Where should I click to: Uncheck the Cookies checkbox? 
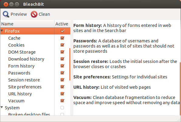tap(62, 45)
